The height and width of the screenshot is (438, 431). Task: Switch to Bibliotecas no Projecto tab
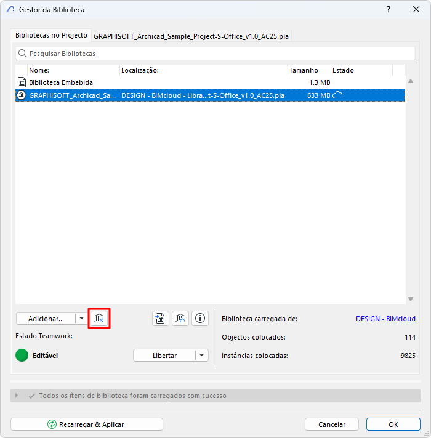[51, 35]
